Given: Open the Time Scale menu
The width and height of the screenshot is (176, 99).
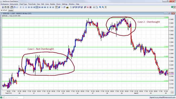Looking at the screenshot, I should pos(32,4).
